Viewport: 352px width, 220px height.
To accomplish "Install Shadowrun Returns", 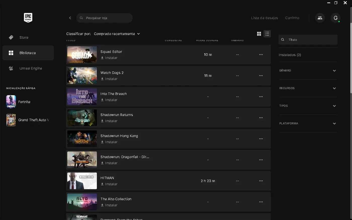I will (x=109, y=121).
